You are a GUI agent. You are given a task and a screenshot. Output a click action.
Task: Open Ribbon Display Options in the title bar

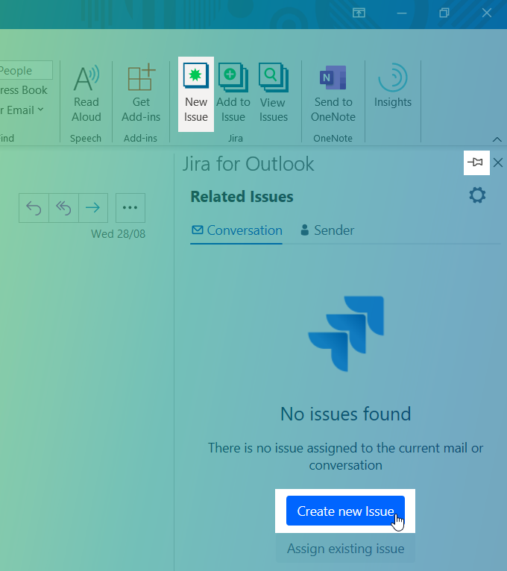[x=359, y=13]
